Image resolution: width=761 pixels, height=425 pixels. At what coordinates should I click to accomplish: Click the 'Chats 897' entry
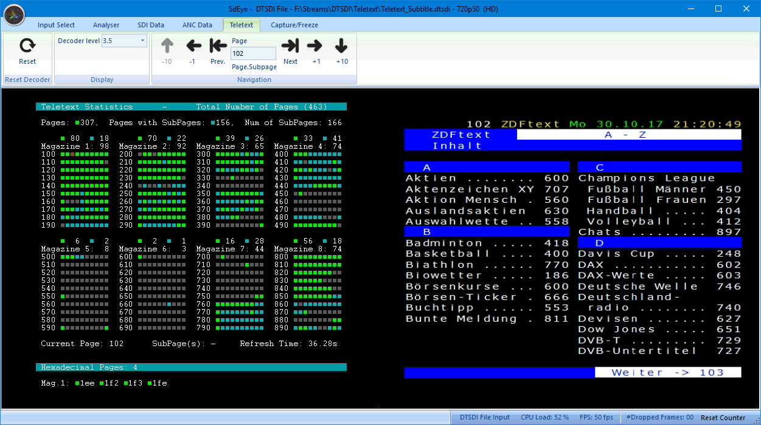coord(660,232)
